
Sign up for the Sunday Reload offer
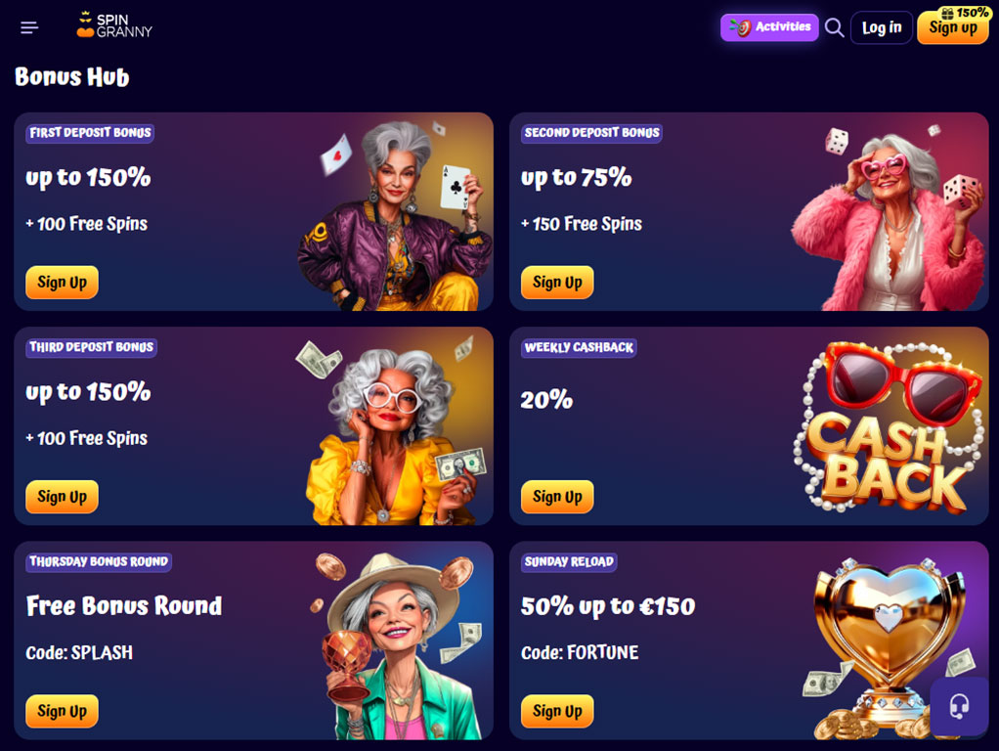click(x=557, y=711)
